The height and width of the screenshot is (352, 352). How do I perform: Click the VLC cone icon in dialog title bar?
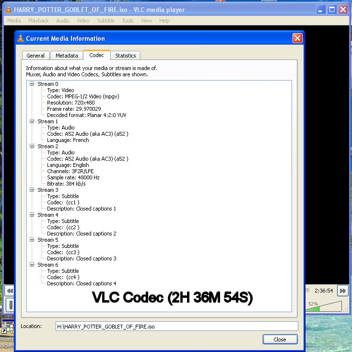(21, 38)
